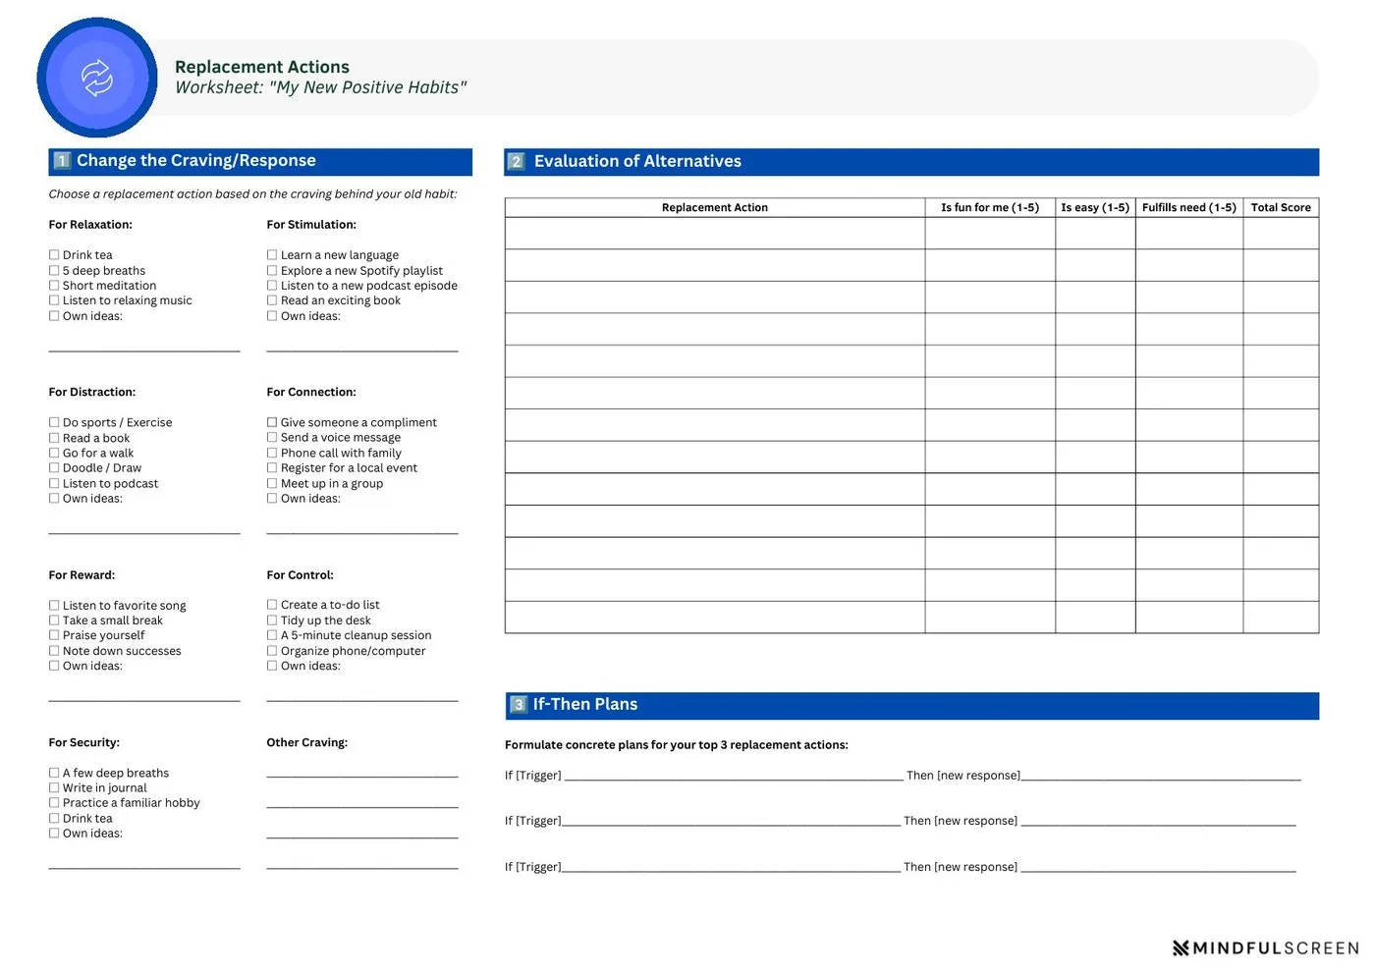
Task: Tick "Send a voice message" checkbox
Action: (x=272, y=437)
